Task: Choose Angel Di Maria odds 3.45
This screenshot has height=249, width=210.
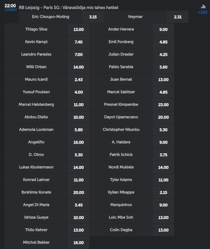Action: [x=79, y=205]
